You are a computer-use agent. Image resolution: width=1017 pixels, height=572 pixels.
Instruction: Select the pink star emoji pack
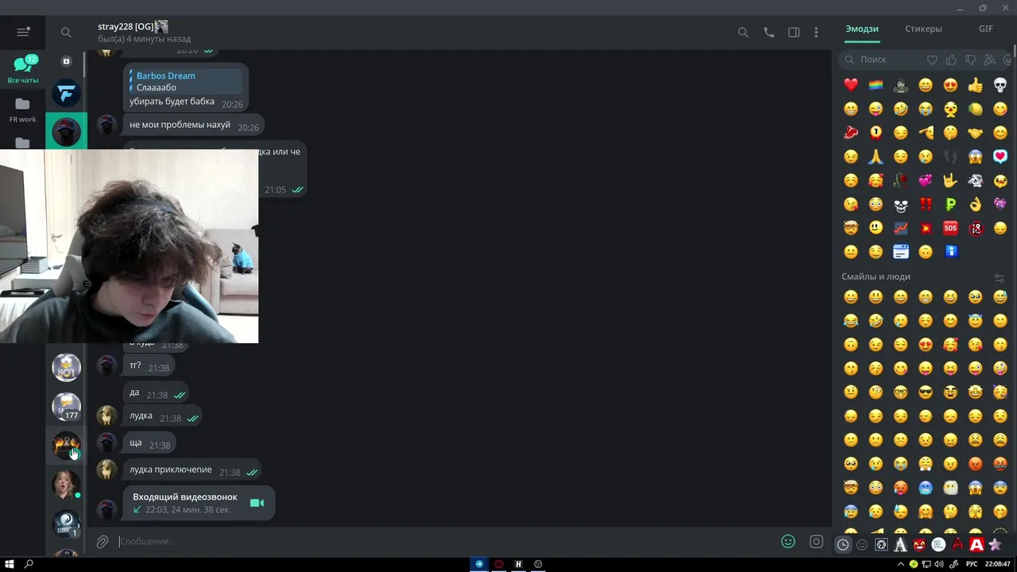click(x=995, y=544)
